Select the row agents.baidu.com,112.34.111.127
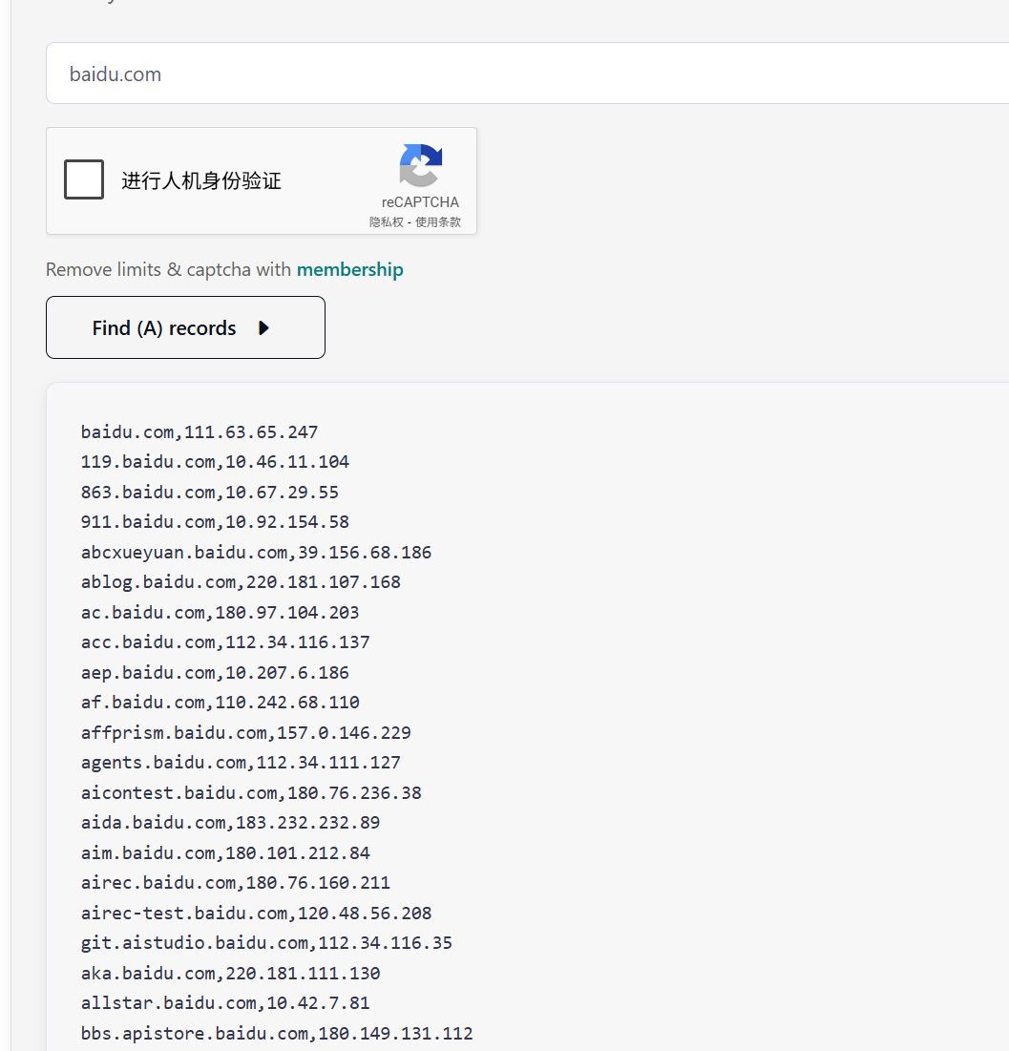The width and height of the screenshot is (1009, 1051). click(x=241, y=762)
